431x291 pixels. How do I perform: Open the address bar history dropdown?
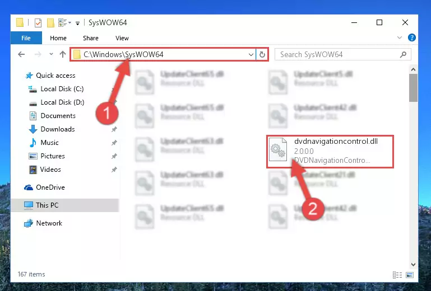point(251,54)
